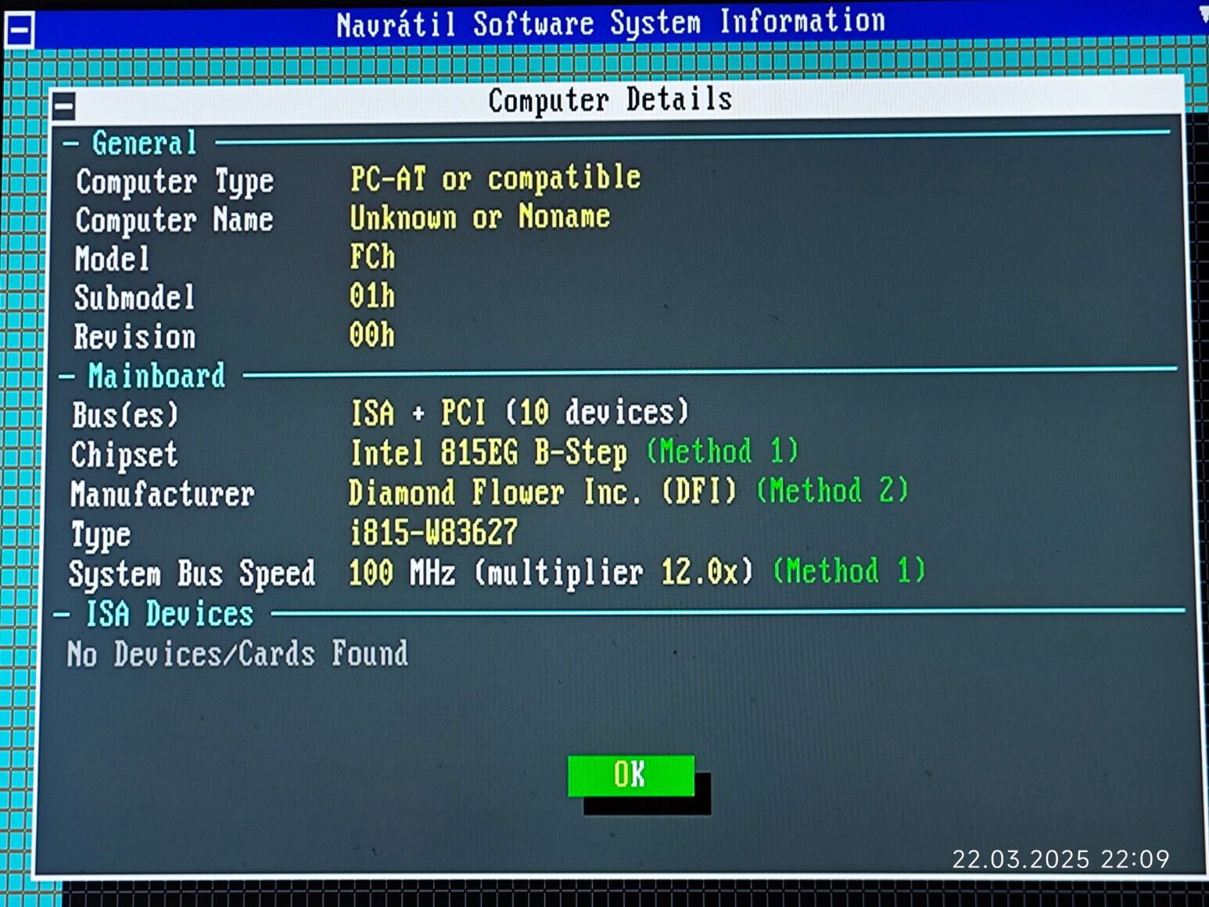Screen dimensions: 1209x907
Task: Click the Computer Name label
Action: pyautogui.click(x=174, y=221)
